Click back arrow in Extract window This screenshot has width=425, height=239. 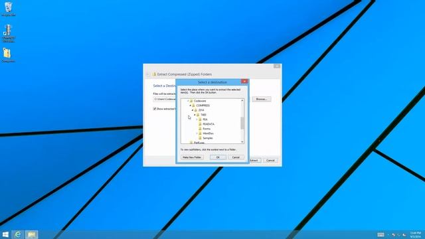147,74
